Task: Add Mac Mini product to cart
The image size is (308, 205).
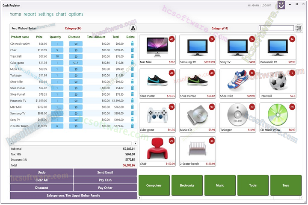Action: point(157,50)
